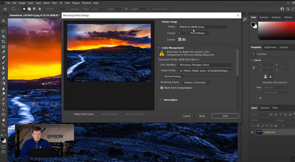
Task: Select the Horizontal Type tool
Action: point(3,104)
